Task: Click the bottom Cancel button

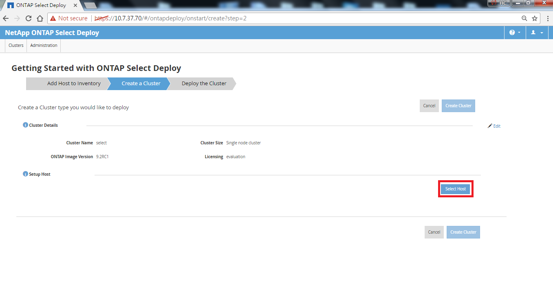Action: pyautogui.click(x=434, y=232)
